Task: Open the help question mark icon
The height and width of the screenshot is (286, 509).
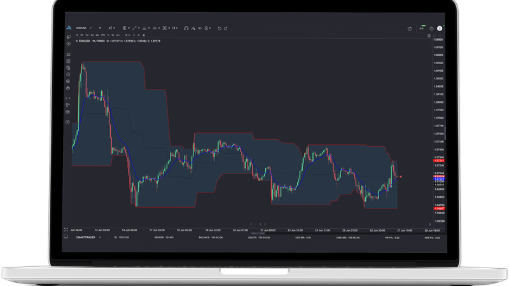Action: point(431,28)
